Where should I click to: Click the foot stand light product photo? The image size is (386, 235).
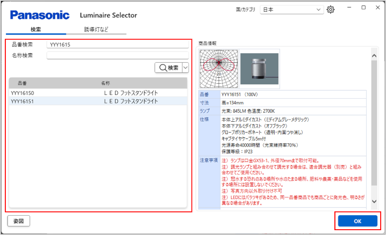(260, 68)
